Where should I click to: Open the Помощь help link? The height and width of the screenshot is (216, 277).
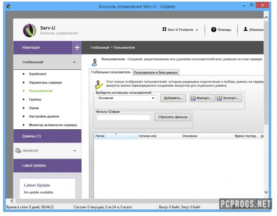[221, 30]
